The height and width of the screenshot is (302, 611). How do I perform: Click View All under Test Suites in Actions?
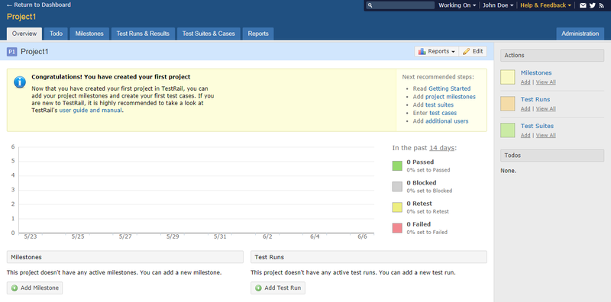546,135
